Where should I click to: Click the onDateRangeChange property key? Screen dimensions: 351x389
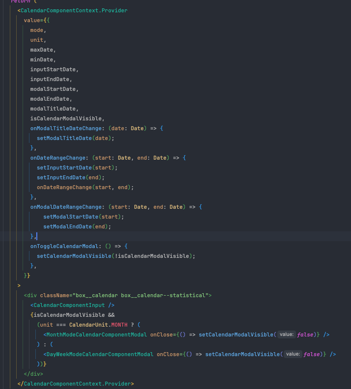[x=58, y=158]
